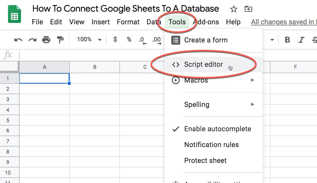Open the Insert menu
The image size is (317, 183).
(x=101, y=22)
